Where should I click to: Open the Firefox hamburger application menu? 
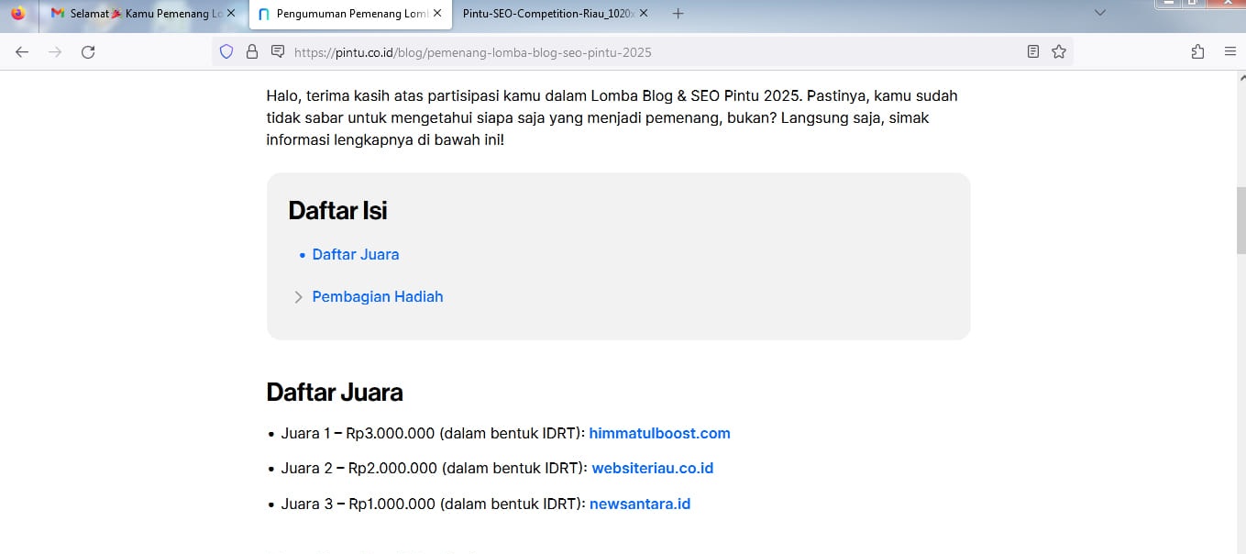[x=1230, y=52]
